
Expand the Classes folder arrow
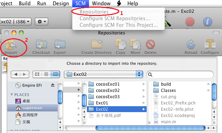tap(208, 91)
